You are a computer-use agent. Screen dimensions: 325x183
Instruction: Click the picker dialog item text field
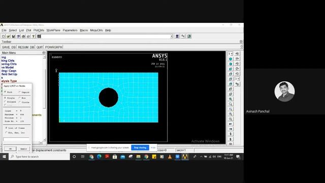click(16, 139)
